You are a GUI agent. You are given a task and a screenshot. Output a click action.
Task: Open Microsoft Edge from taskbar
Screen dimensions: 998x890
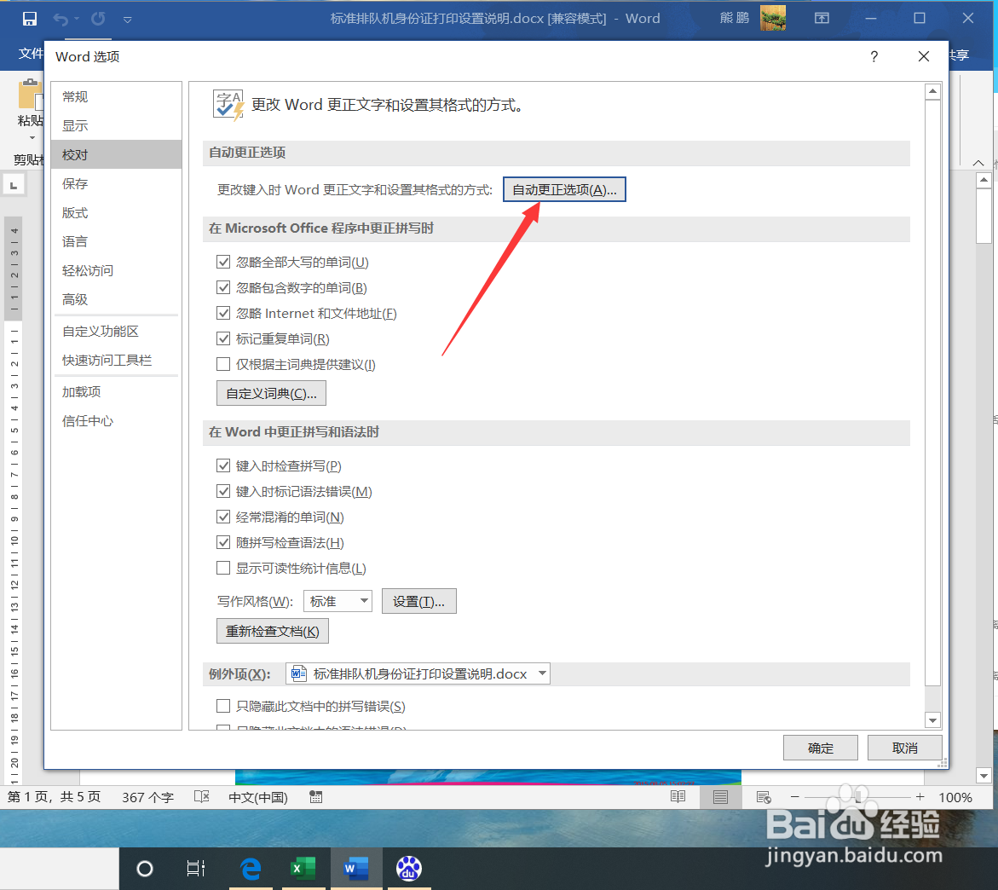point(251,869)
